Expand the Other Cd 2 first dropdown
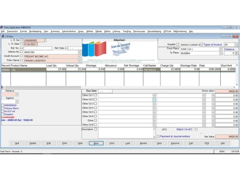This screenshot has width=240, height=180. click(154, 100)
